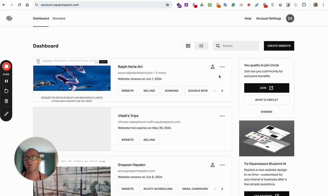Open the browser Extensions puzzle menu
Viewport: 328px width, 196px height.
pyautogui.click(x=304, y=5)
